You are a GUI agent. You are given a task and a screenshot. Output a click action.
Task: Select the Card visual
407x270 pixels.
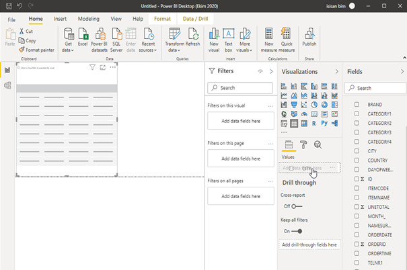[x=314, y=114]
